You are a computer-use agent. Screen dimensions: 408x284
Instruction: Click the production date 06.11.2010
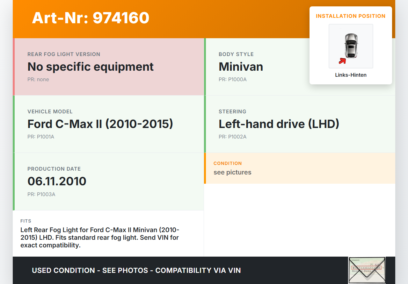coord(57,181)
